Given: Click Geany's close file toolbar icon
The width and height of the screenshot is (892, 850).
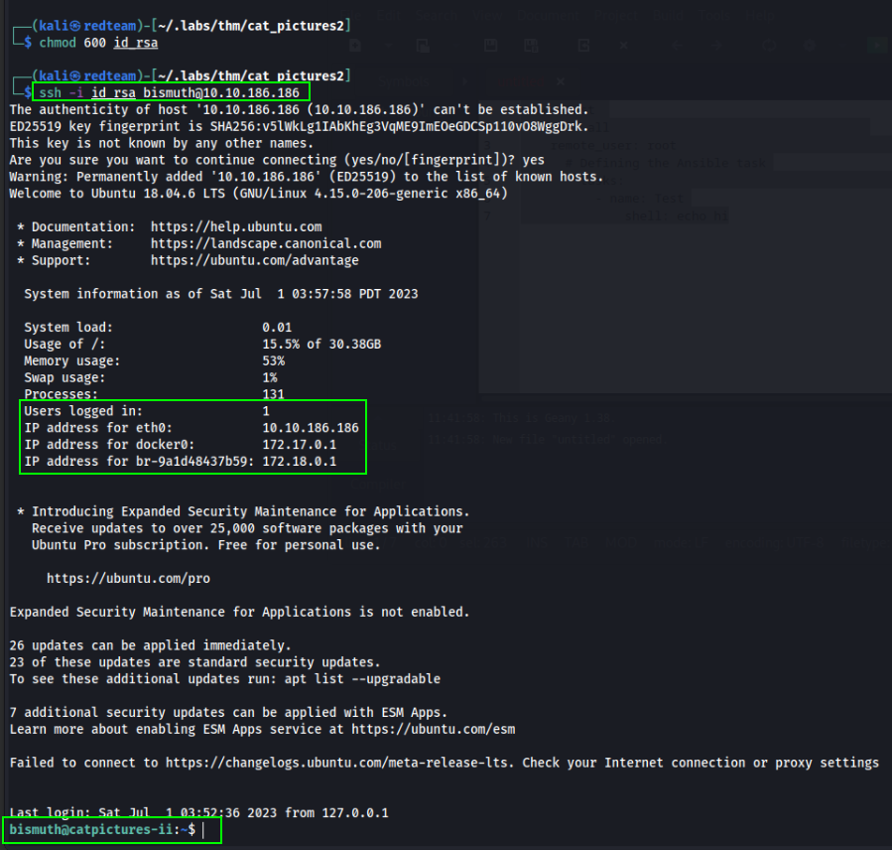Looking at the screenshot, I should [x=623, y=46].
